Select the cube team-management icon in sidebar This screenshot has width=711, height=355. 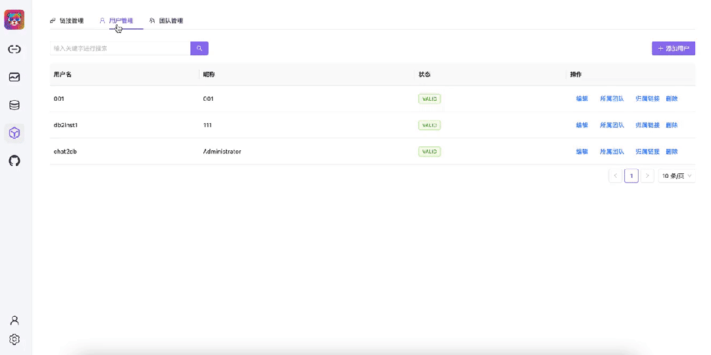[14, 133]
